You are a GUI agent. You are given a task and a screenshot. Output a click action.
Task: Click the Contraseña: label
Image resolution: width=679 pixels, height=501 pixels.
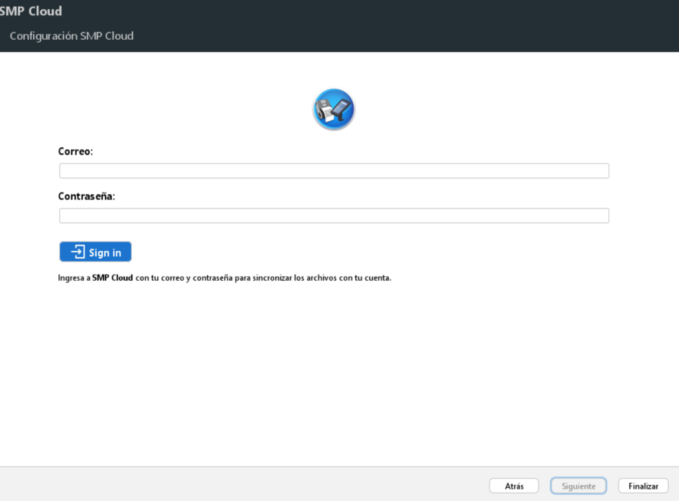[87, 196]
